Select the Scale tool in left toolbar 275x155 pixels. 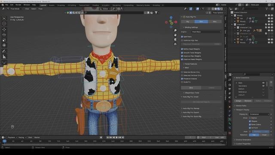pyautogui.click(x=4, y=40)
